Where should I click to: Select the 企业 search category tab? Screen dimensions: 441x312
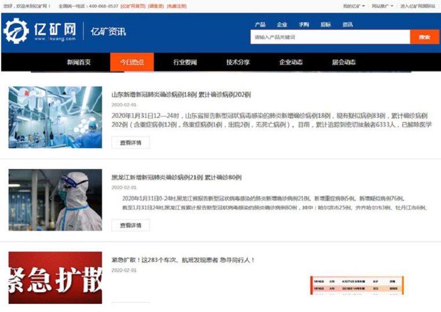[x=282, y=24]
